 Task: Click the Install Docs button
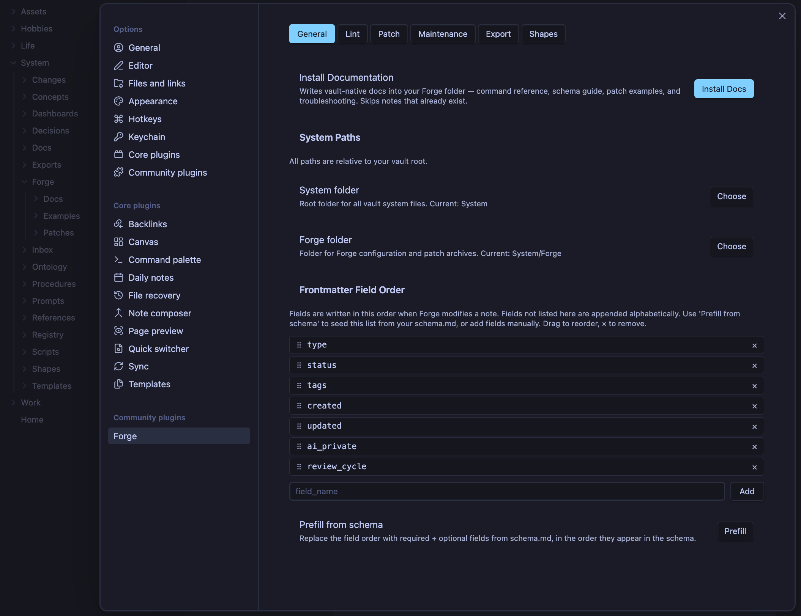pyautogui.click(x=724, y=89)
